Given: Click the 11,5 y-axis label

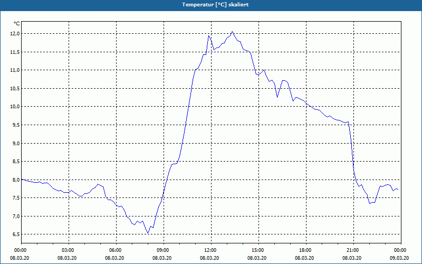Looking at the screenshot, I should (15, 52).
